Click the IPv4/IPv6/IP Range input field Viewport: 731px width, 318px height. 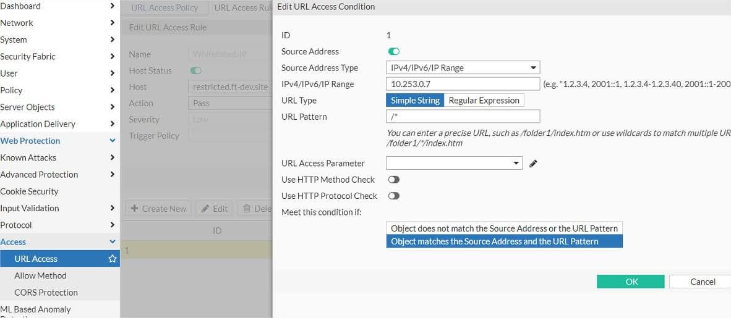pyautogui.click(x=463, y=84)
